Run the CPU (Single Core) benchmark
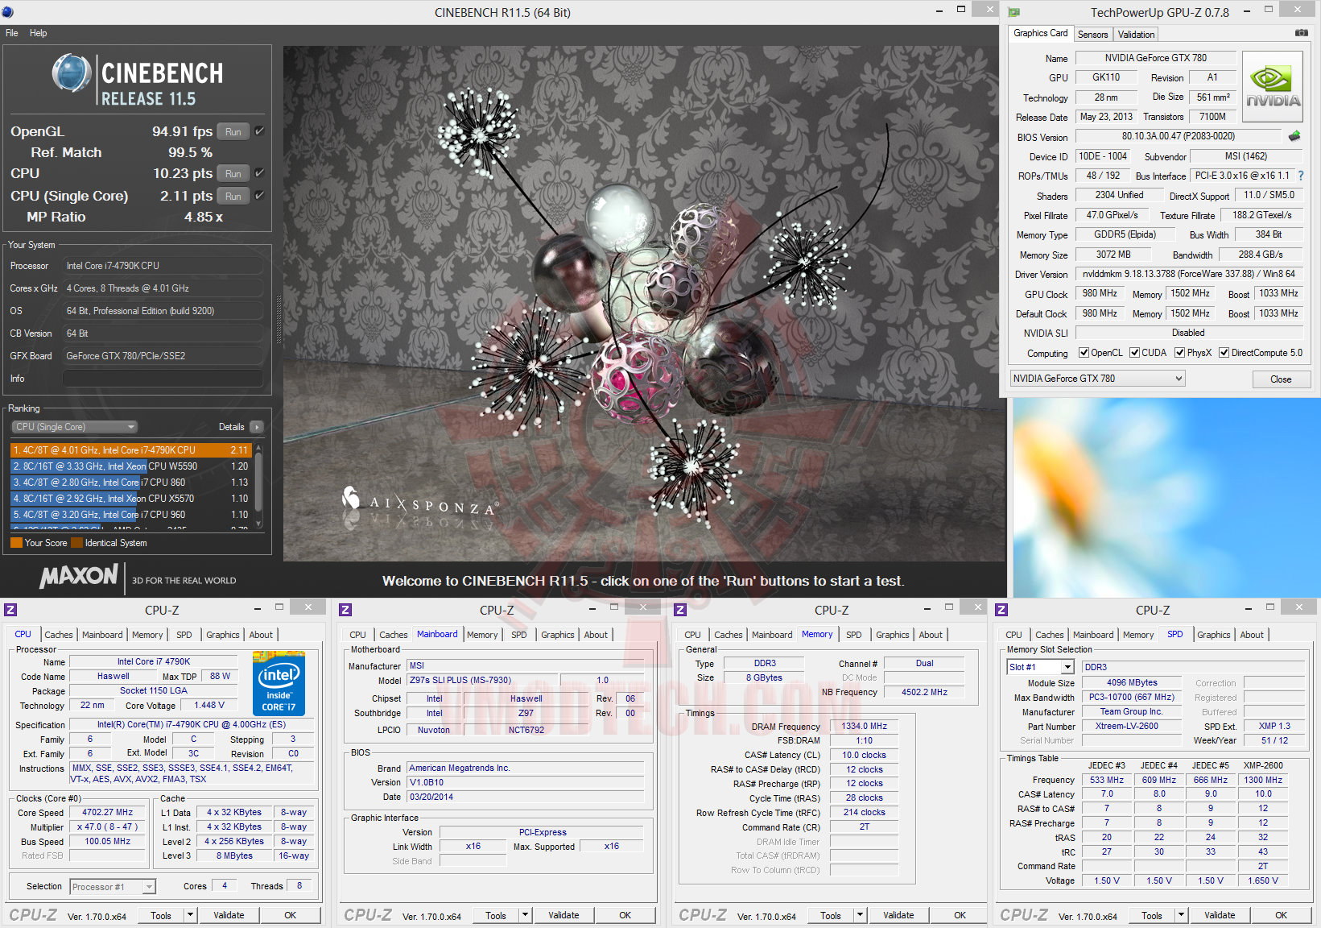1321x928 pixels. click(233, 196)
